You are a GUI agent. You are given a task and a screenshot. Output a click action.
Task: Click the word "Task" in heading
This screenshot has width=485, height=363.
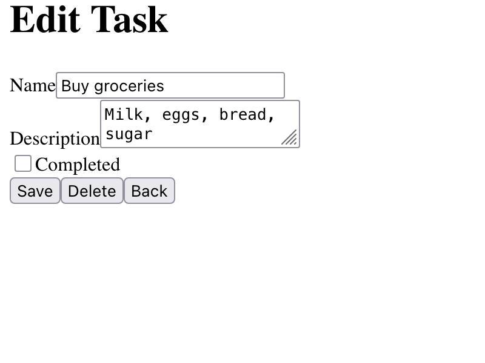pos(129,19)
